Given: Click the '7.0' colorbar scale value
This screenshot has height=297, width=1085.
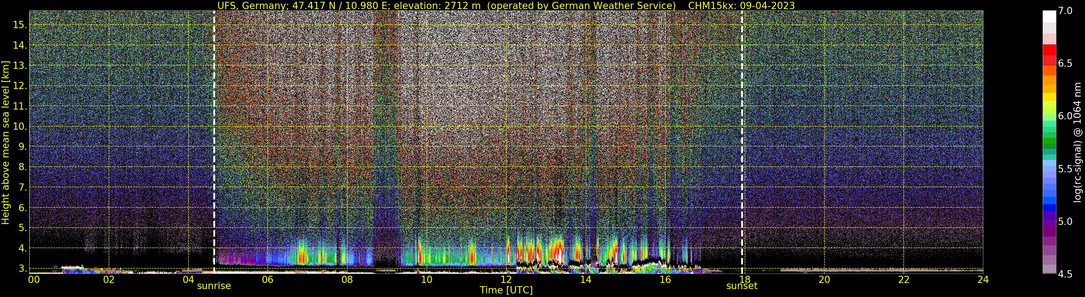Looking at the screenshot, I should (x=1065, y=11).
